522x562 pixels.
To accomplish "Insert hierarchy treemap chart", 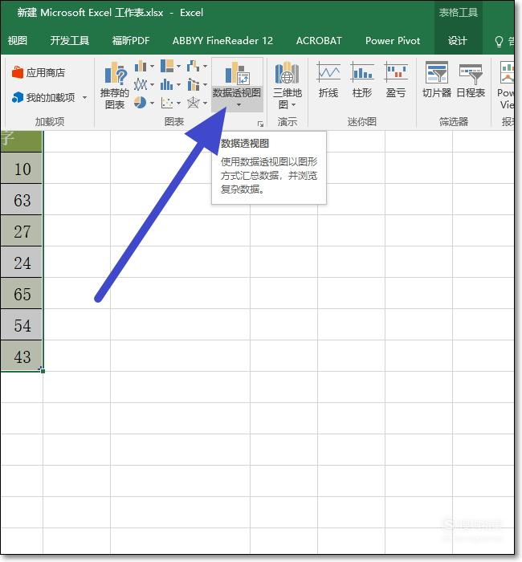I will point(167,66).
